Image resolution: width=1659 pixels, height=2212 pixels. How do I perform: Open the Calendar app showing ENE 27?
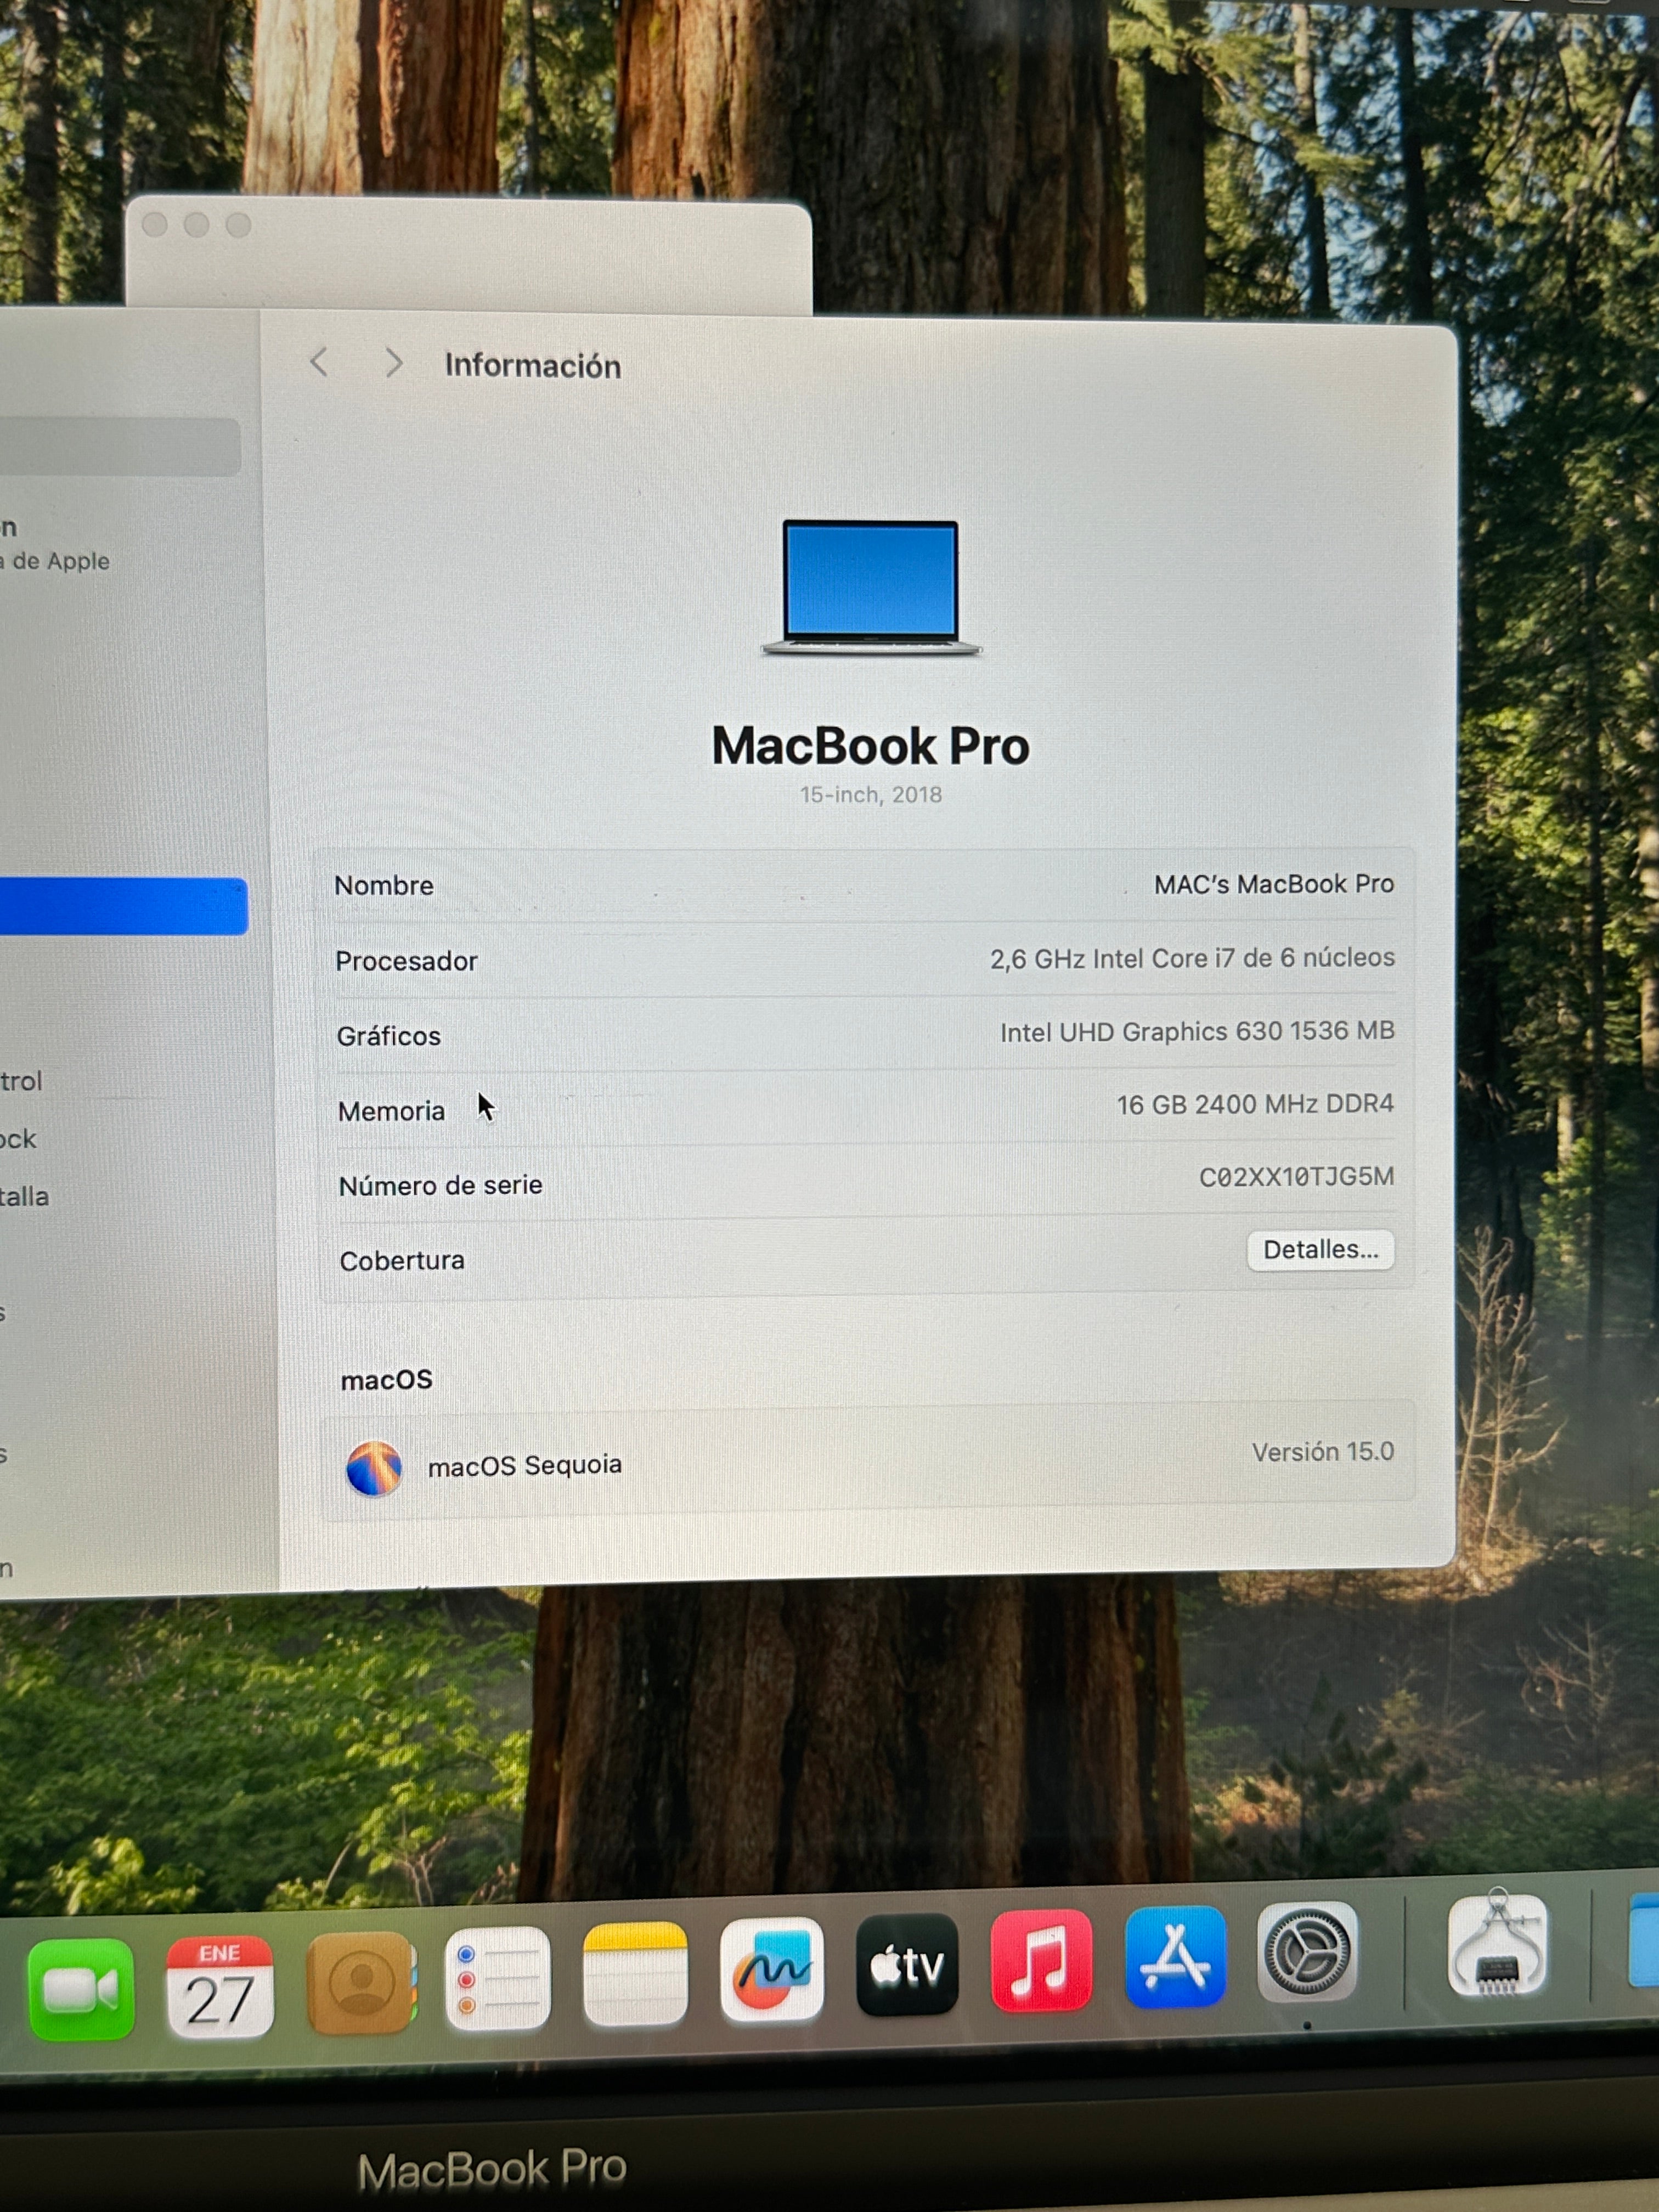click(220, 1986)
